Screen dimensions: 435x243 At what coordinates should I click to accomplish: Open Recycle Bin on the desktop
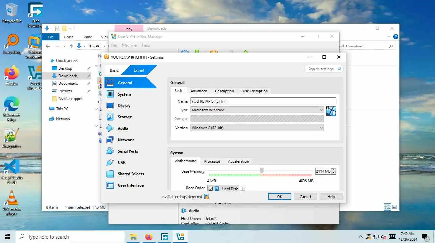click(x=12, y=13)
